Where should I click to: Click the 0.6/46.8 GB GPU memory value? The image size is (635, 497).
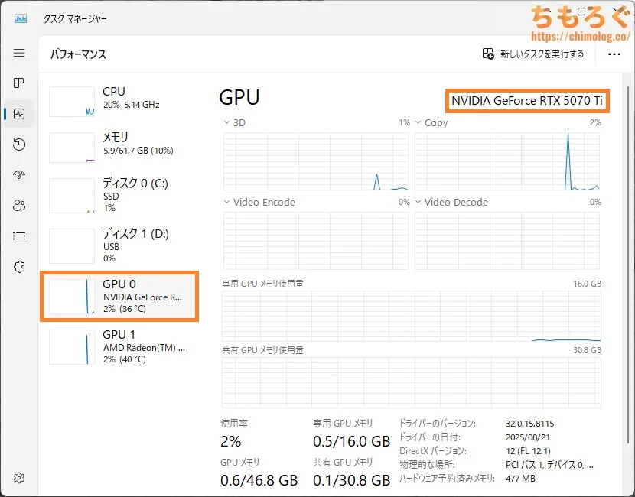pos(259,480)
